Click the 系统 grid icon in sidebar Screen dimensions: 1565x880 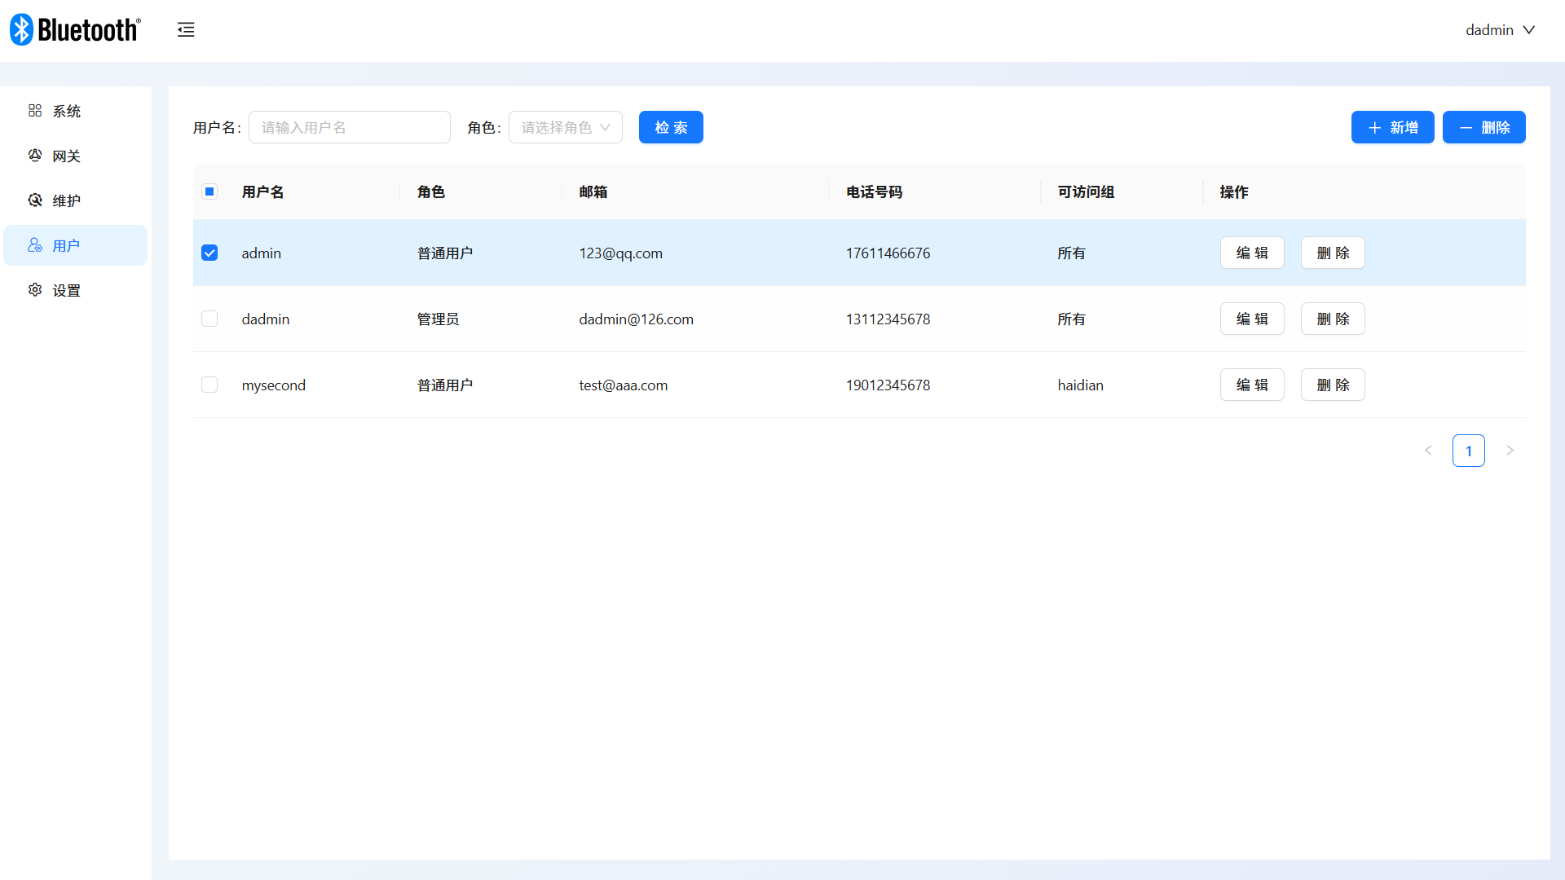[35, 111]
